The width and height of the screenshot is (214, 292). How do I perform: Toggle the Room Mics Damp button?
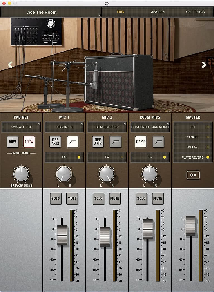click(x=141, y=142)
